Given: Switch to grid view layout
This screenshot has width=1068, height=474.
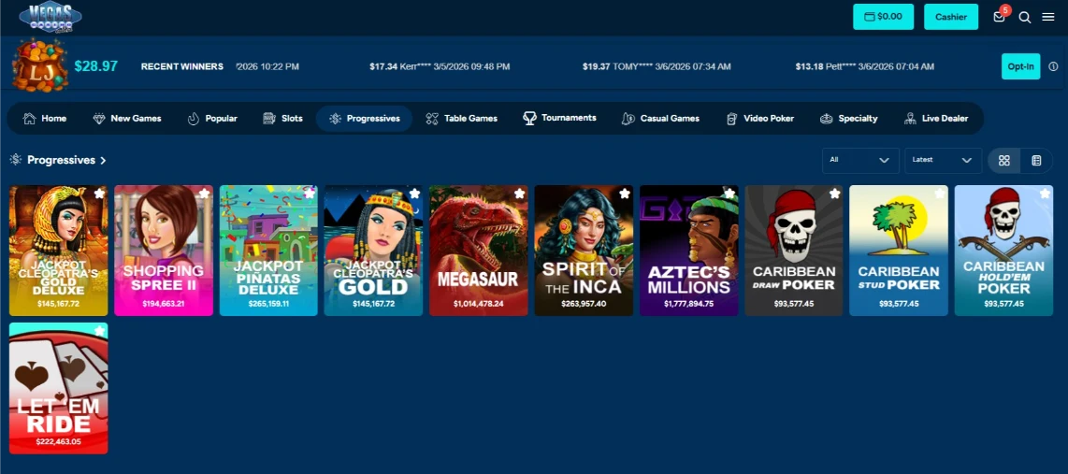Looking at the screenshot, I should tap(1004, 161).
